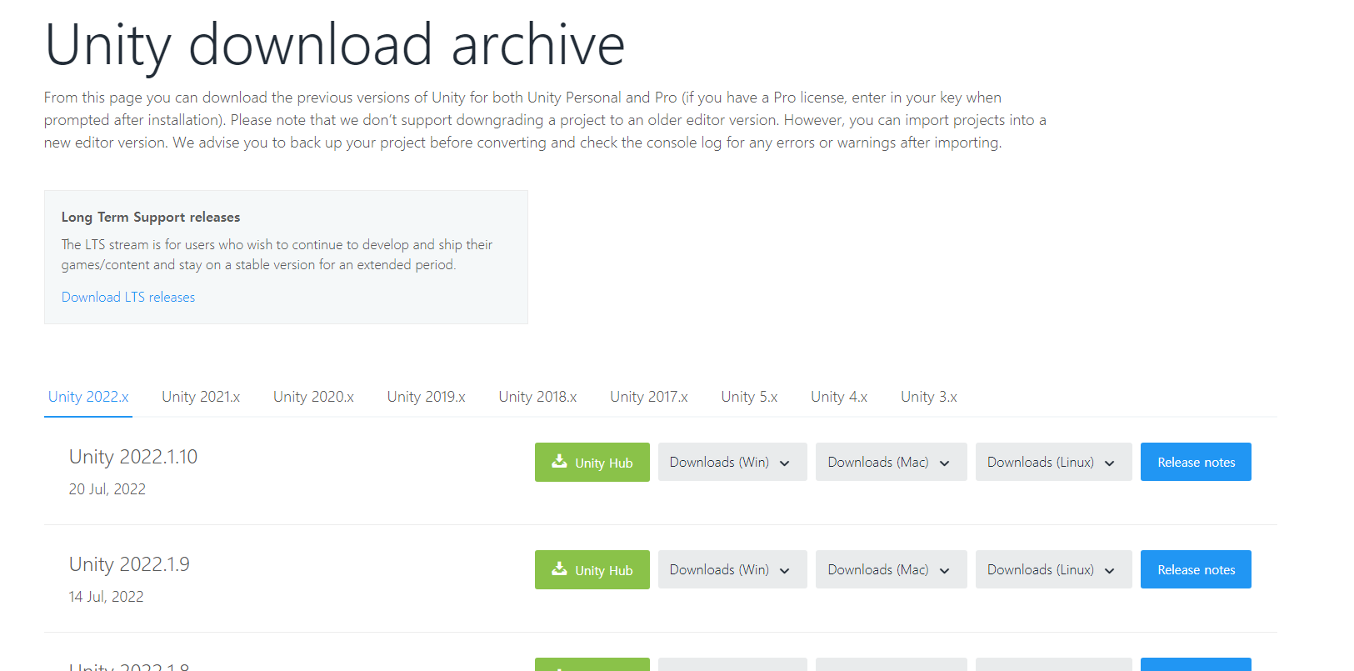Open the Unity 5.x tab

(749, 397)
